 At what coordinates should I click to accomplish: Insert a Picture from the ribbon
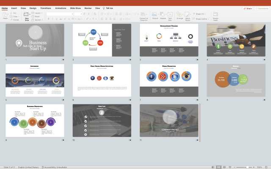pos(155,15)
